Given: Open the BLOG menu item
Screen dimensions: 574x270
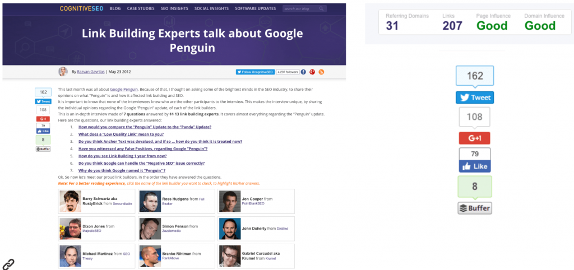Looking at the screenshot, I should pyautogui.click(x=115, y=8).
